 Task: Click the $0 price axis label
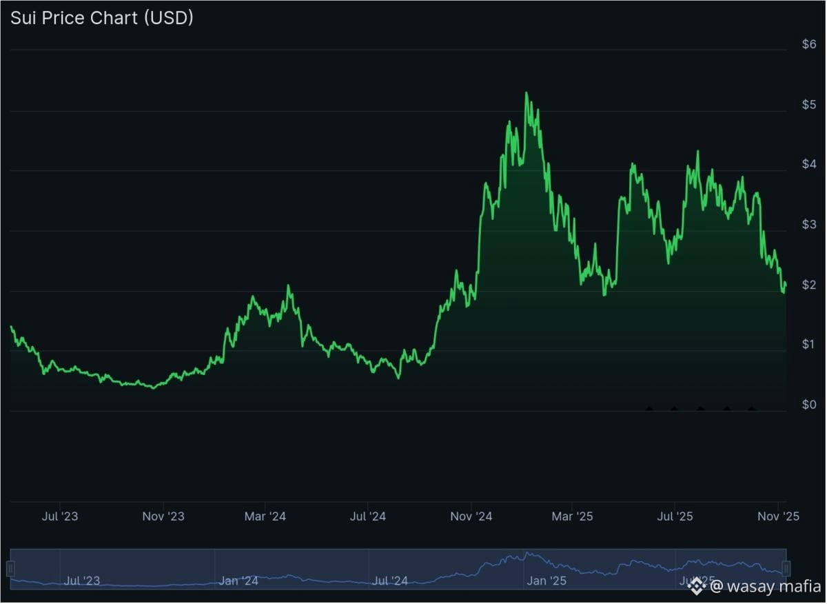point(809,405)
